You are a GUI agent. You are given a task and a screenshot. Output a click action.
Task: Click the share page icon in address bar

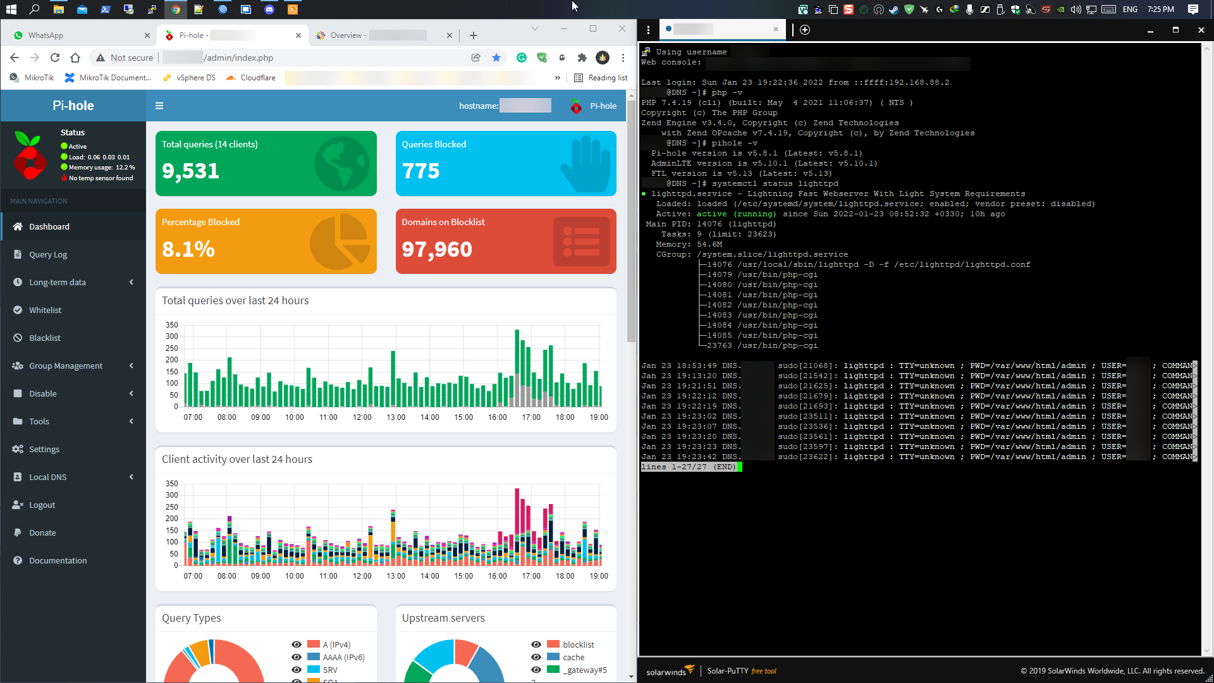pos(476,58)
